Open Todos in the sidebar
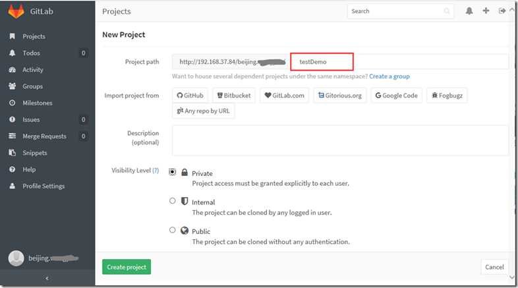This screenshot has height=288, width=518. 30,53
